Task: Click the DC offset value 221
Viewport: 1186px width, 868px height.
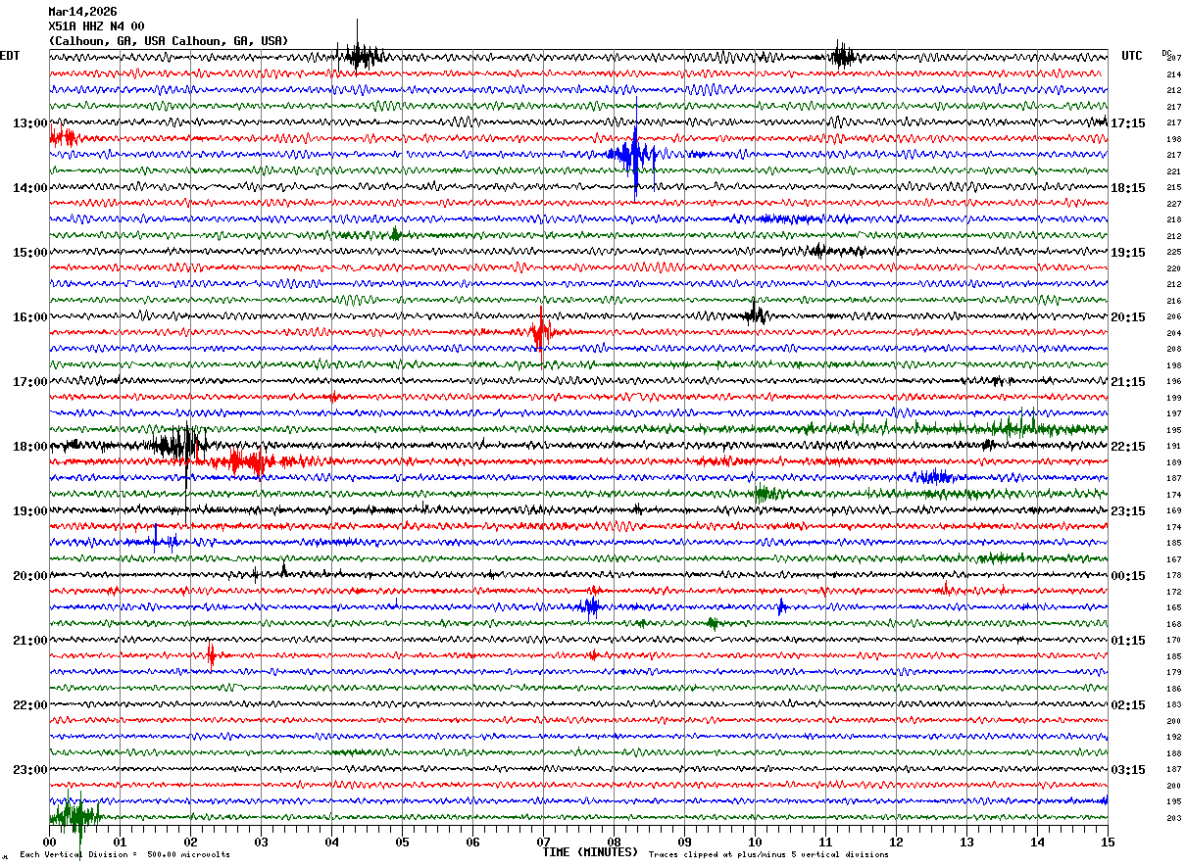Action: coord(1173,171)
